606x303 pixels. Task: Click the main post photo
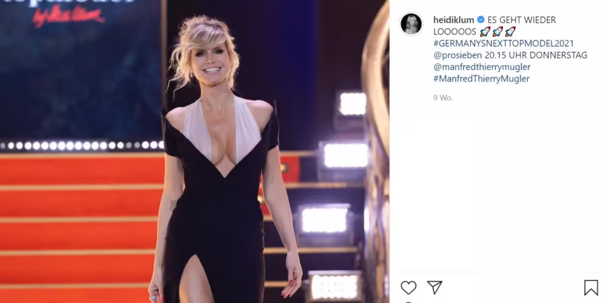pyautogui.click(x=195, y=151)
